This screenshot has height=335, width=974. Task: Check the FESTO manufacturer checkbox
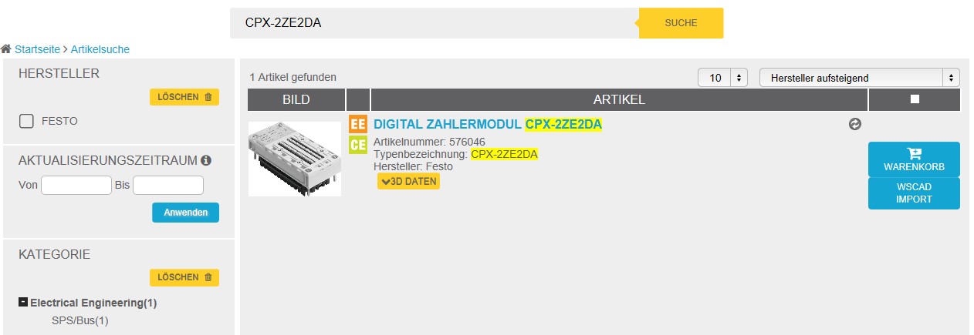pos(26,121)
